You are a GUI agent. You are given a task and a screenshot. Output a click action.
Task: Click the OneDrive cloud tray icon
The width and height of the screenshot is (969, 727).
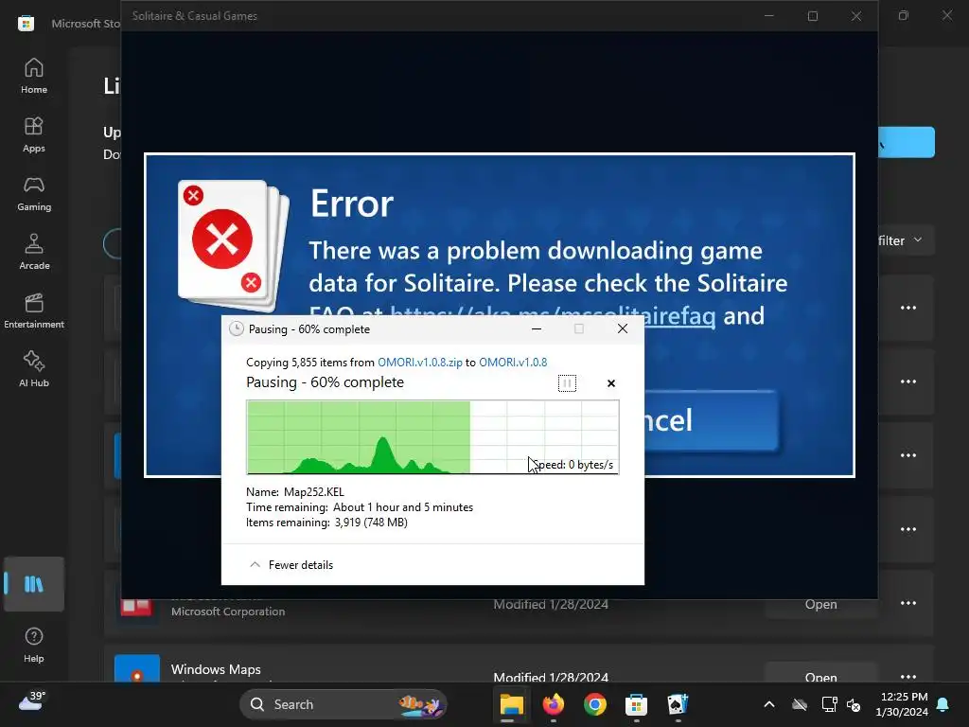(800, 704)
